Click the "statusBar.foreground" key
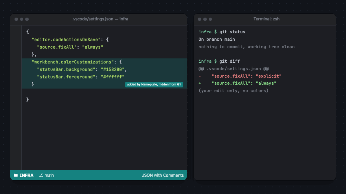Viewport: 346px width, 194px height. [66, 77]
